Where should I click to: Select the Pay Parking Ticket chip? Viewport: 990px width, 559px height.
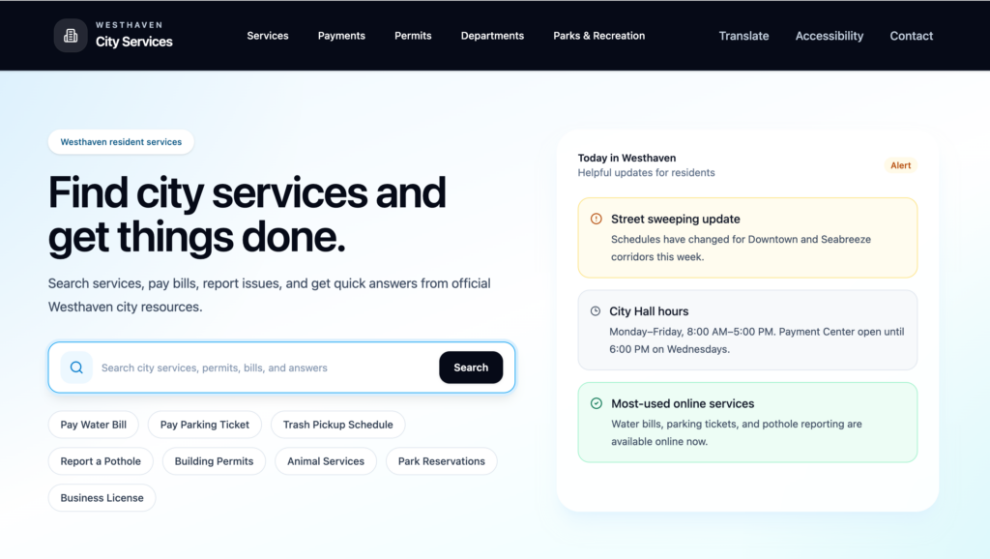coord(204,425)
